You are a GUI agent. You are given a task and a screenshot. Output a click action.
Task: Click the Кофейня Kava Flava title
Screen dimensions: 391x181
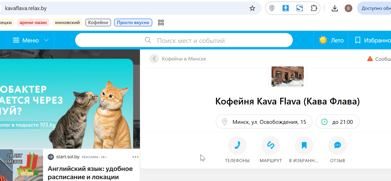click(288, 101)
